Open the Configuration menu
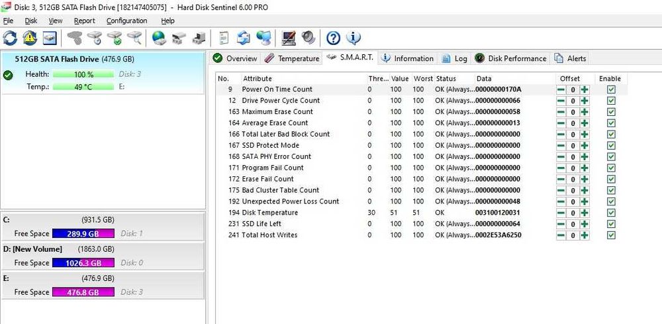 [126, 21]
